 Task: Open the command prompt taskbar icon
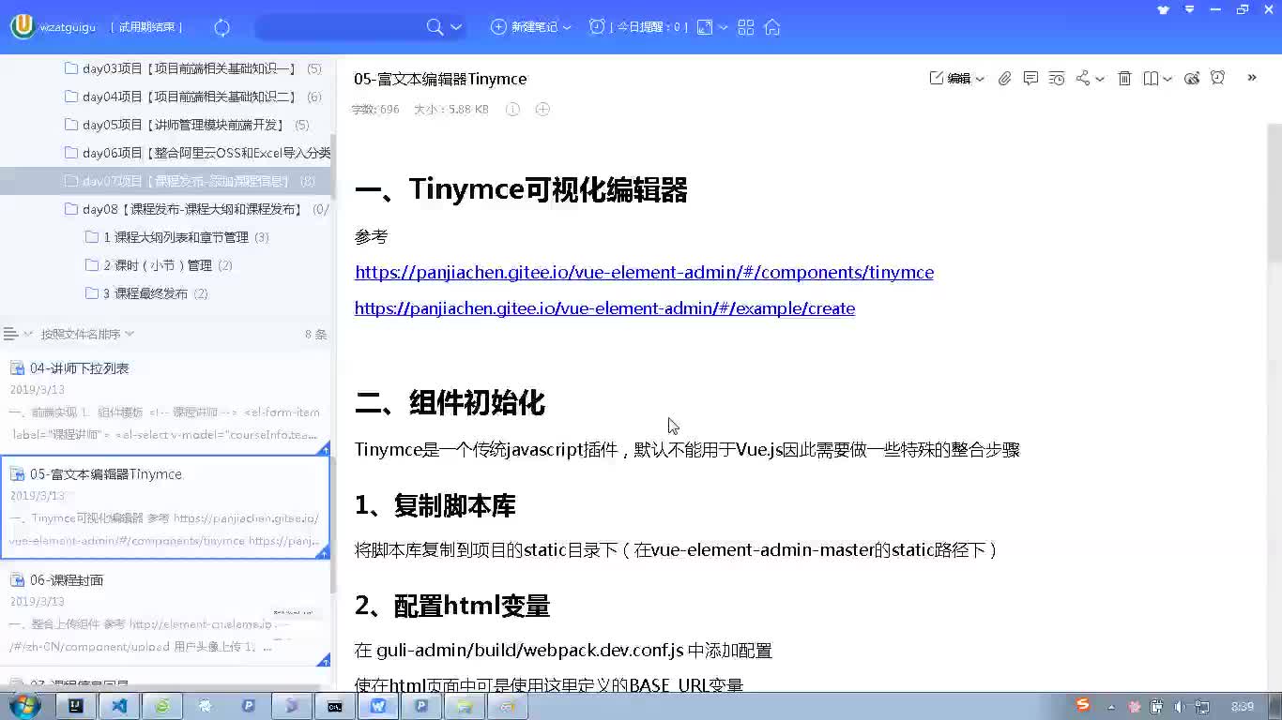tap(335, 706)
